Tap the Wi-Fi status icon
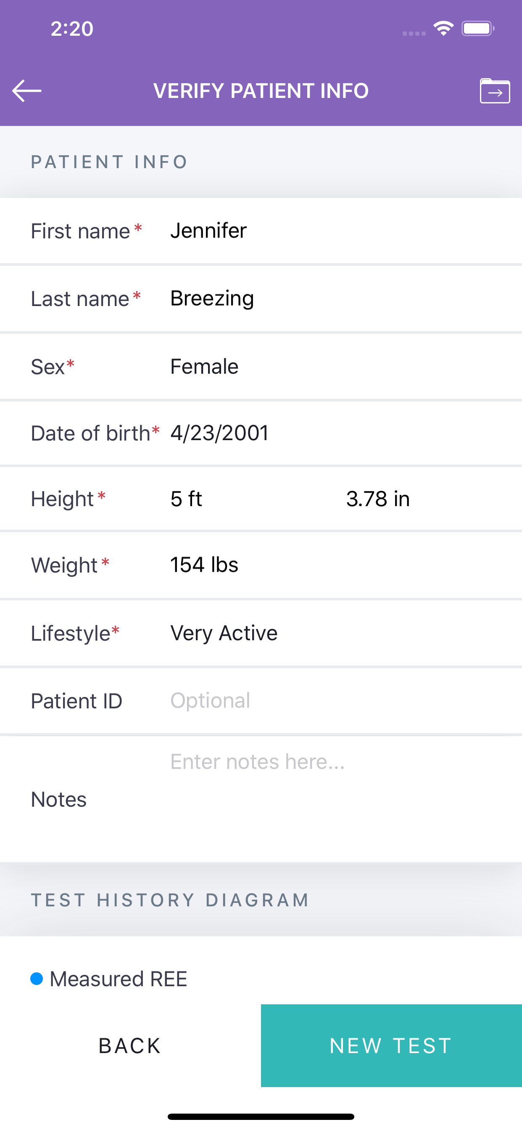Viewport: 522px width, 1130px height. 443,29
